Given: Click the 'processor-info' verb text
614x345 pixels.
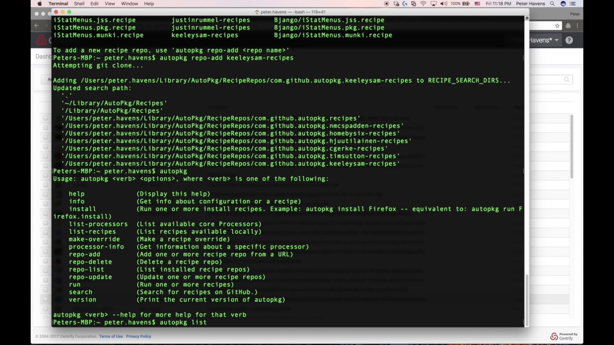Looking at the screenshot, I should click(96, 247).
